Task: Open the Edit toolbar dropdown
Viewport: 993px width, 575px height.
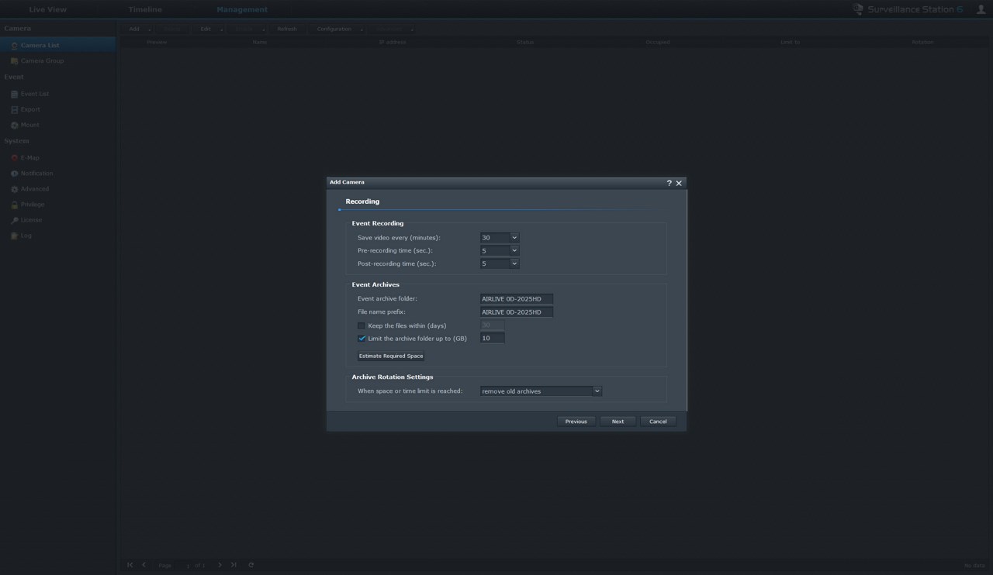Action: click(210, 29)
